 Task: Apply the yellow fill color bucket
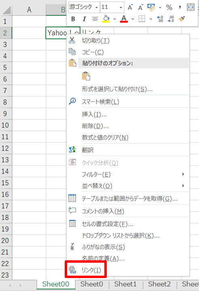[x=106, y=19]
